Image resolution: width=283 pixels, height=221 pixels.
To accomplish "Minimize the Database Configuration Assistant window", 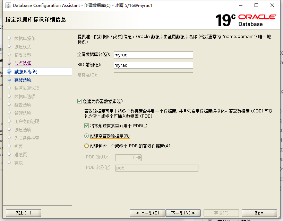I will click(241, 6).
